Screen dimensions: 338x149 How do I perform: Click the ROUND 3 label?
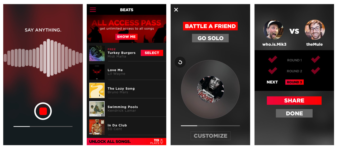294,82
